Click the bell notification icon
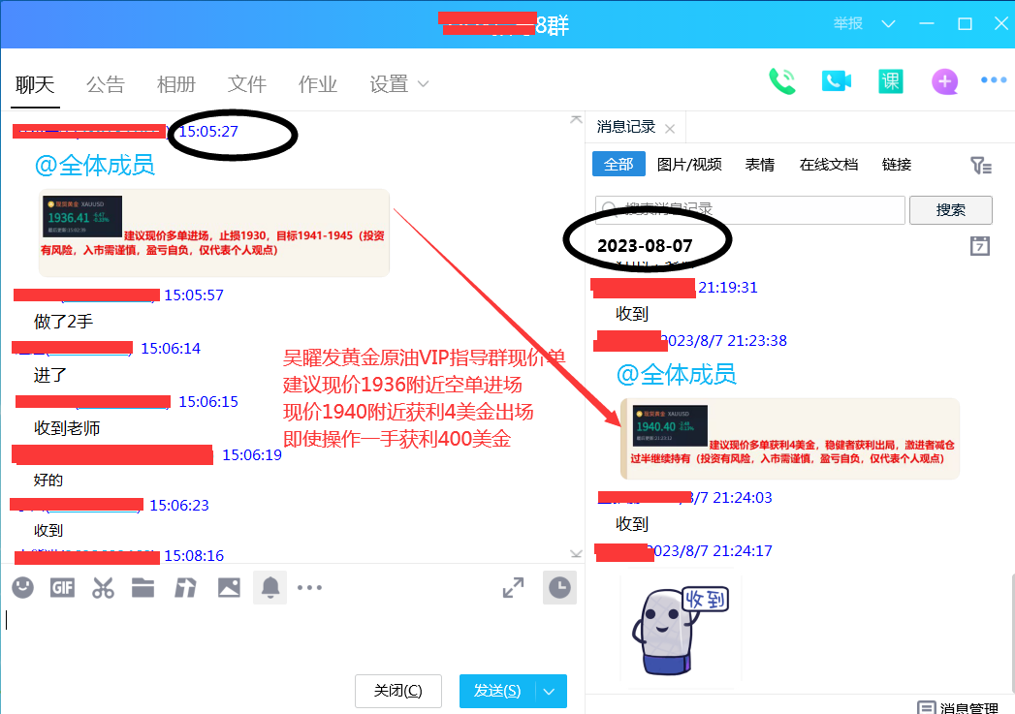Image resolution: width=1015 pixels, height=714 pixels. (x=270, y=587)
